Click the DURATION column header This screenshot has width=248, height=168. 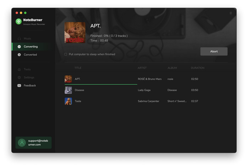tap(198, 68)
